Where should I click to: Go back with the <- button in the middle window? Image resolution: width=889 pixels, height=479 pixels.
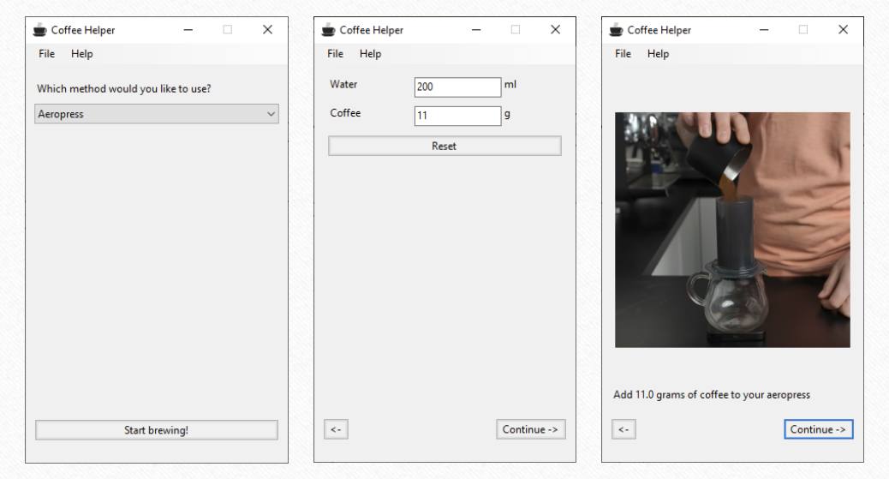coord(336,429)
